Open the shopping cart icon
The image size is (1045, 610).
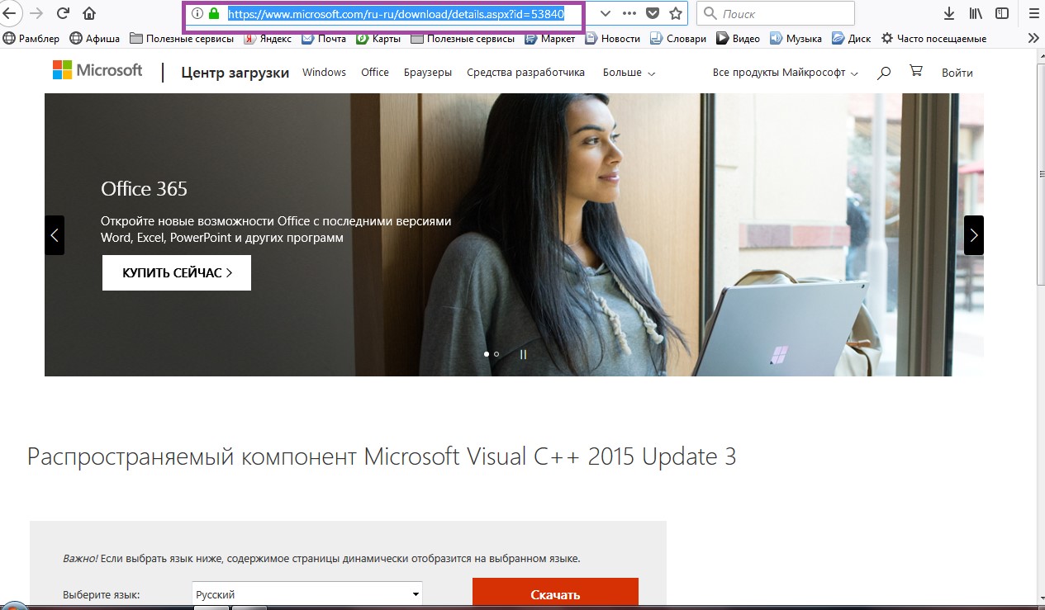coord(915,72)
